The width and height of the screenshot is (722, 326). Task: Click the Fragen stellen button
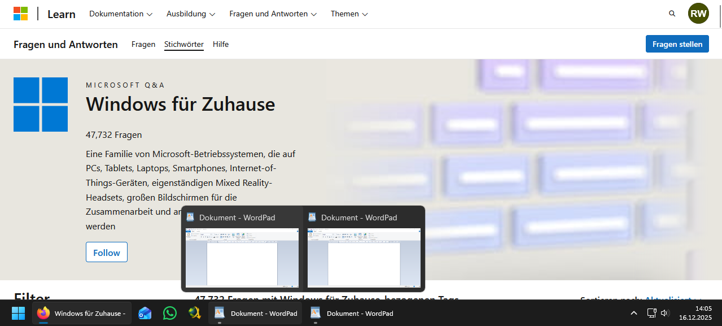coord(677,44)
